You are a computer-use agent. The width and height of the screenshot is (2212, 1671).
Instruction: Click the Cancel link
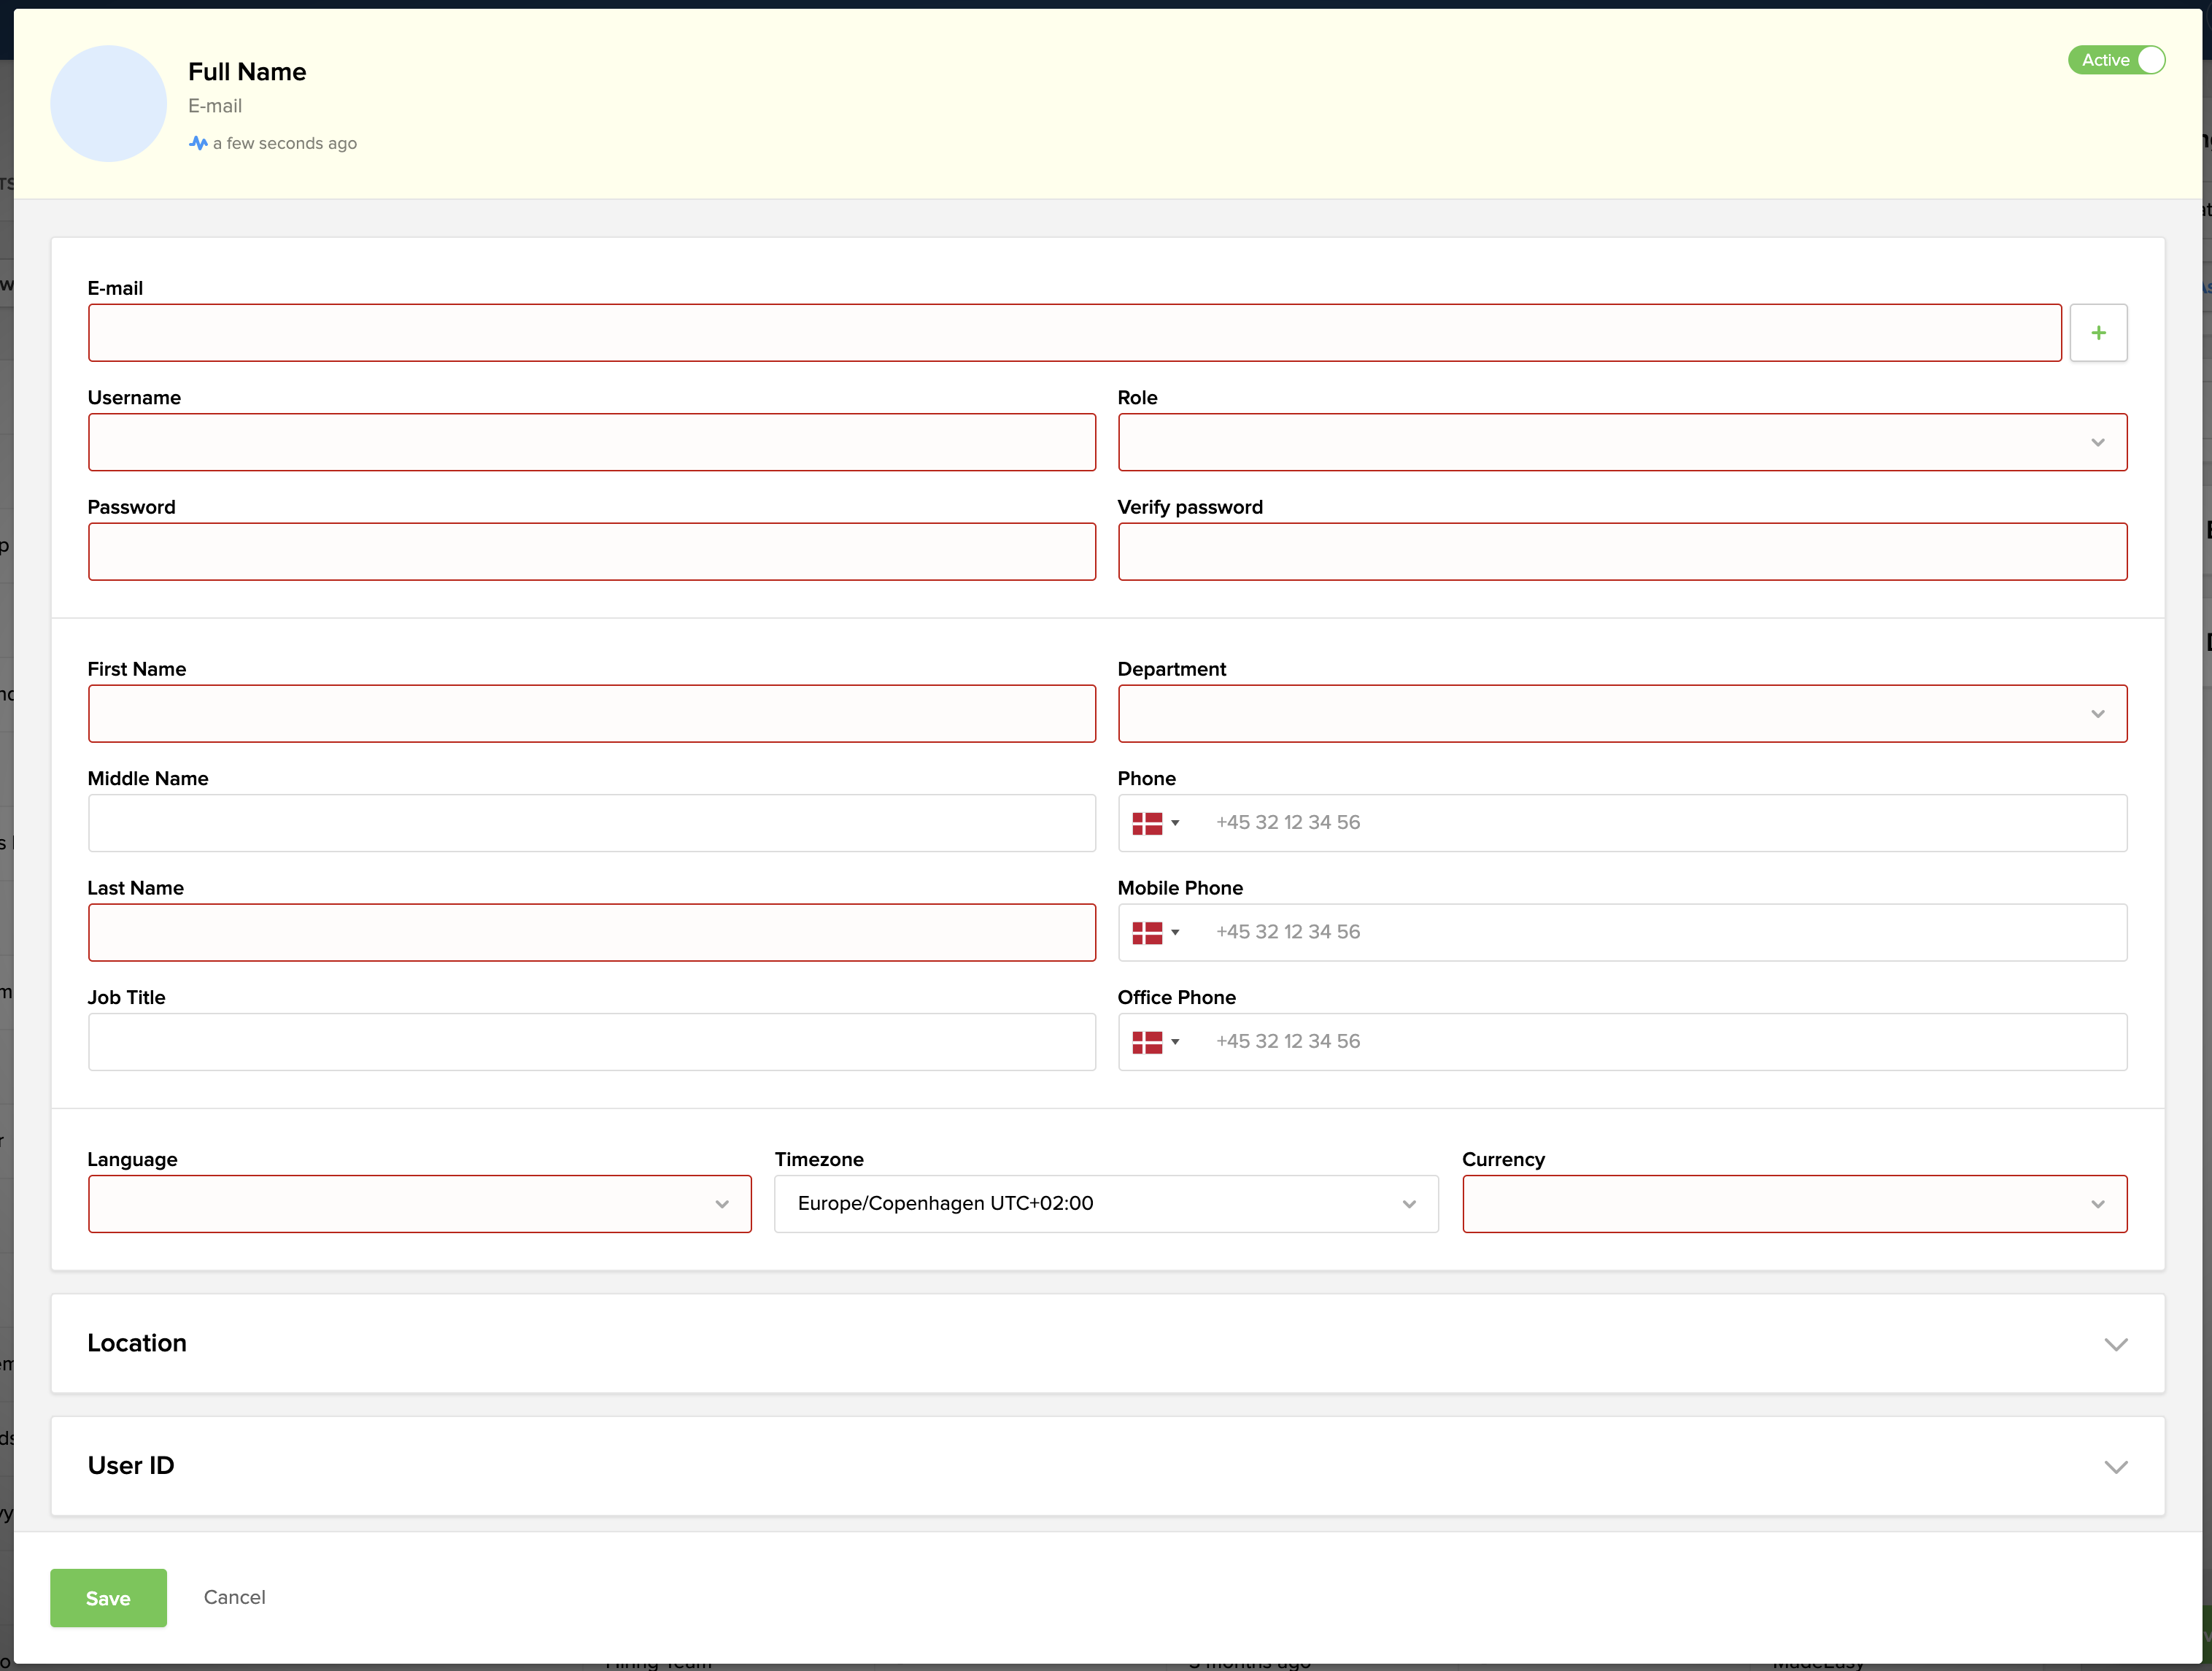(x=234, y=1597)
